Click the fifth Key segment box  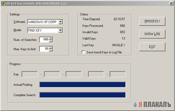point(118,74)
